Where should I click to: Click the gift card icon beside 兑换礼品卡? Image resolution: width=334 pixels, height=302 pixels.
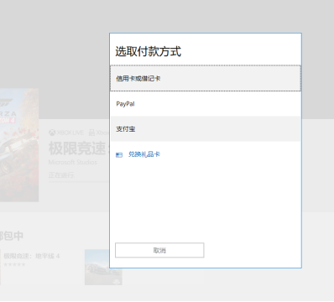pos(119,155)
